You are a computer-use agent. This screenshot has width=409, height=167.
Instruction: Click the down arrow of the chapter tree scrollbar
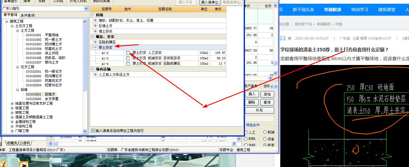pos(85,131)
